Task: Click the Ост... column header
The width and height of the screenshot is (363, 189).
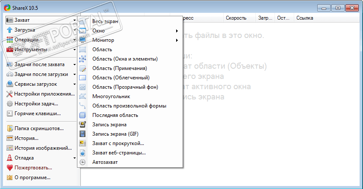Action: [x=284, y=18]
